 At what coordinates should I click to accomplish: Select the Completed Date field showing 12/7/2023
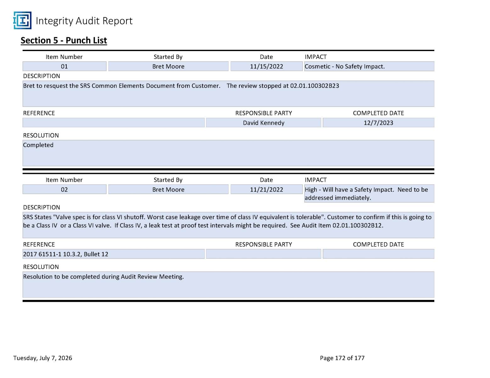(378, 123)
